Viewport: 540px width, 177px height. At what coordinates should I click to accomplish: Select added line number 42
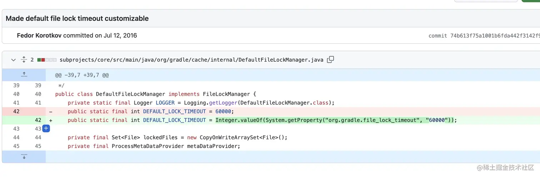38,120
